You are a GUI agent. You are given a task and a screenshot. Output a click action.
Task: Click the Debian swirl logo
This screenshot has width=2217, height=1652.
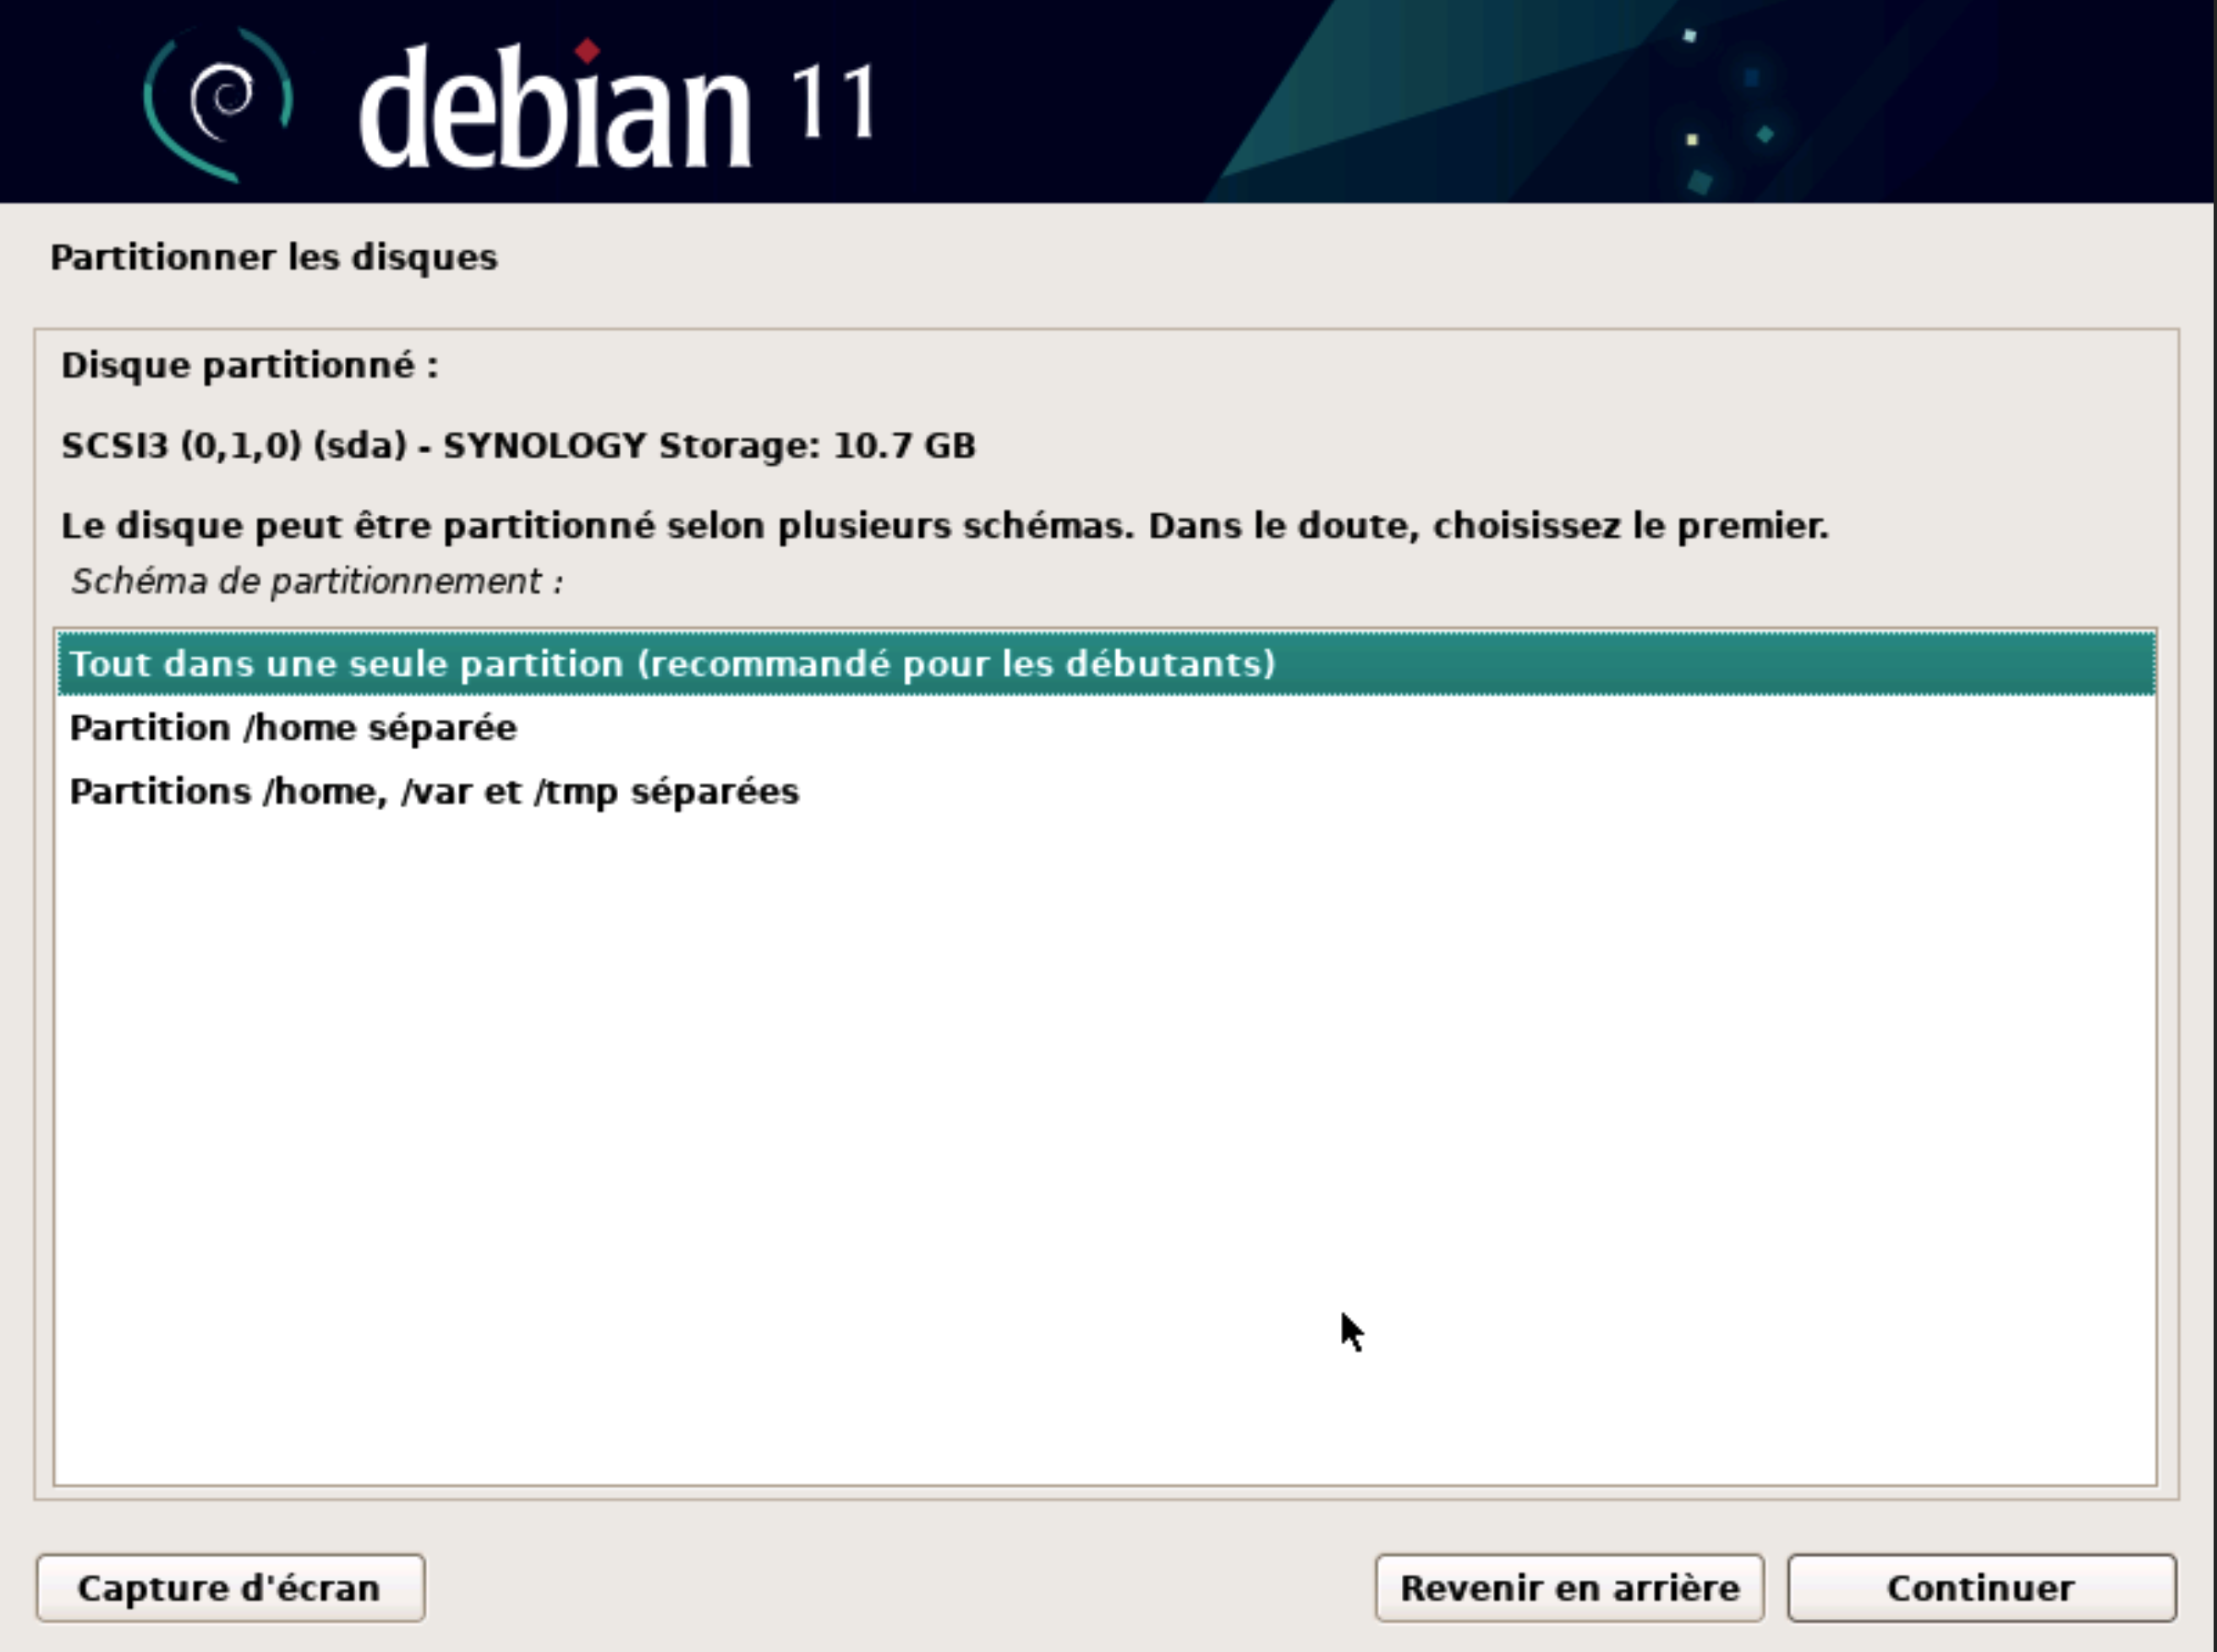tap(219, 104)
